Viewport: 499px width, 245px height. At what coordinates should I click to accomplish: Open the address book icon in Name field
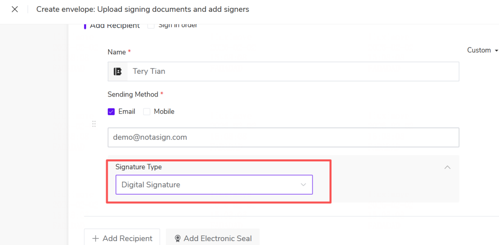pyautogui.click(x=117, y=72)
